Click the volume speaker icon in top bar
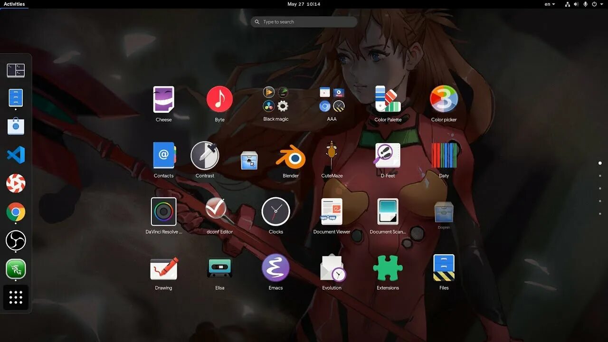This screenshot has width=608, height=342. (x=576, y=4)
